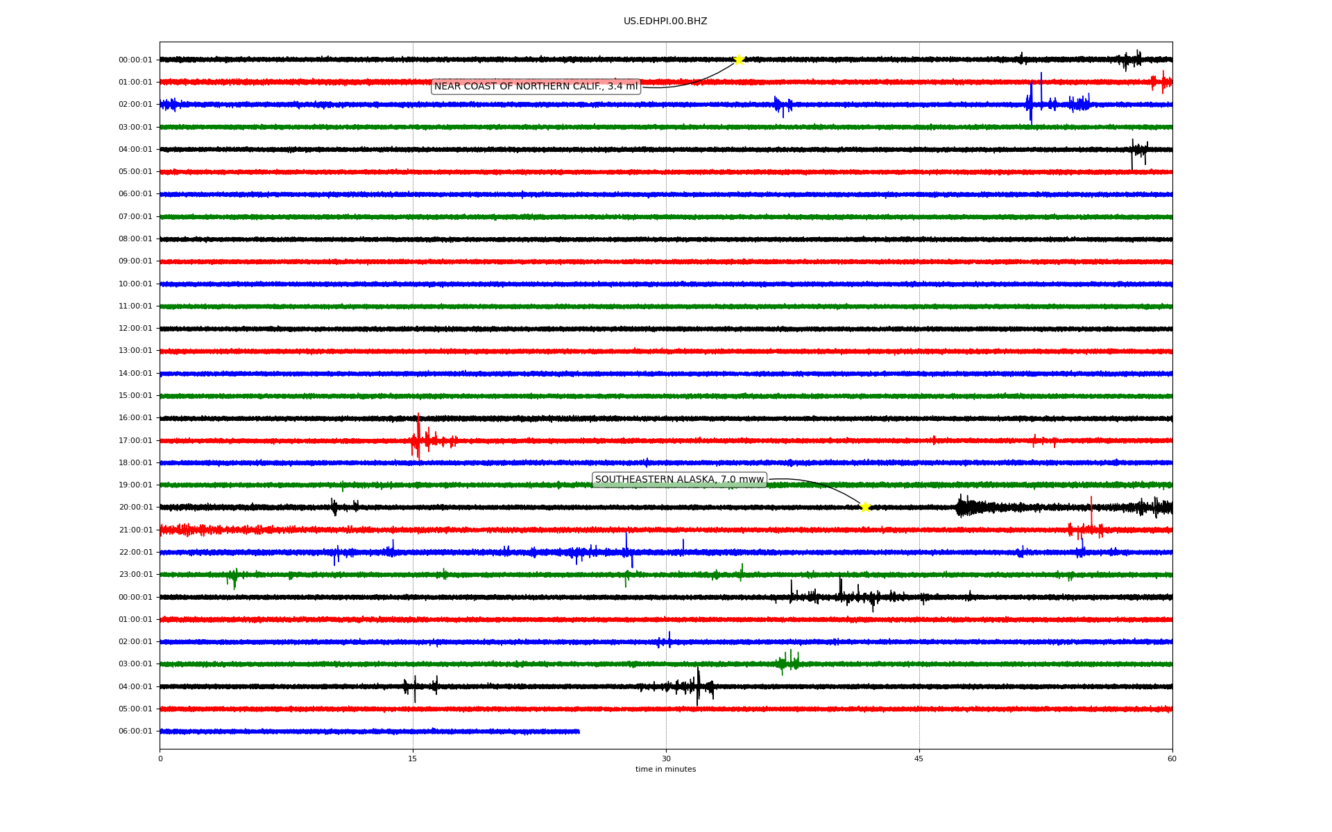Click the blue spike cluster on 02:00:01 trace
Image resolution: width=1332 pixels, height=832 pixels.
pyautogui.click(x=1032, y=104)
